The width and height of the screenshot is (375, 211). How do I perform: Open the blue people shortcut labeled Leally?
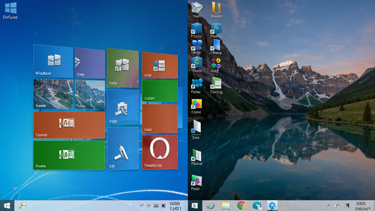[x=197, y=47]
